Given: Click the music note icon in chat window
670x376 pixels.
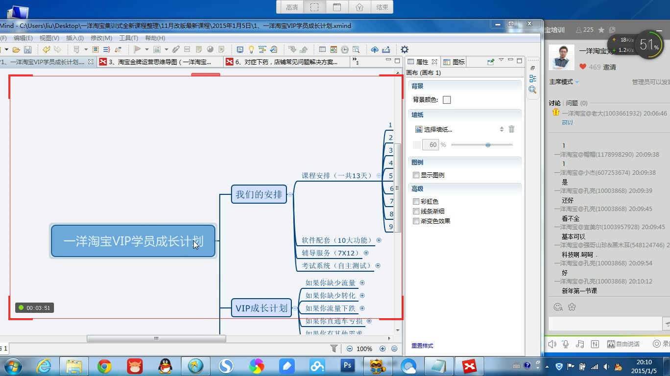Looking at the screenshot, I should tap(580, 344).
